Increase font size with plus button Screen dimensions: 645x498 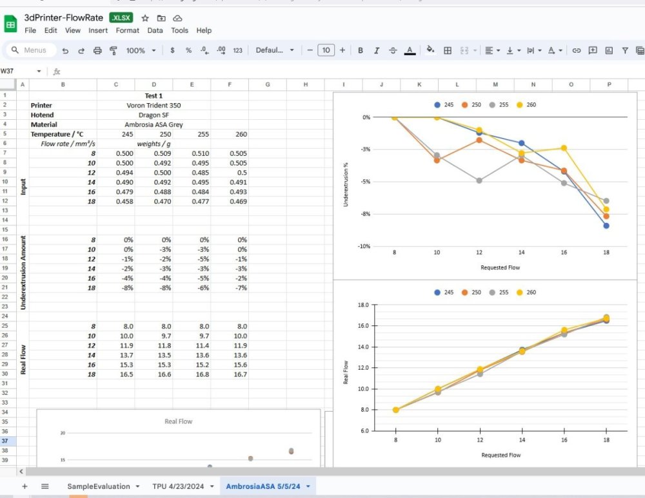coord(342,50)
